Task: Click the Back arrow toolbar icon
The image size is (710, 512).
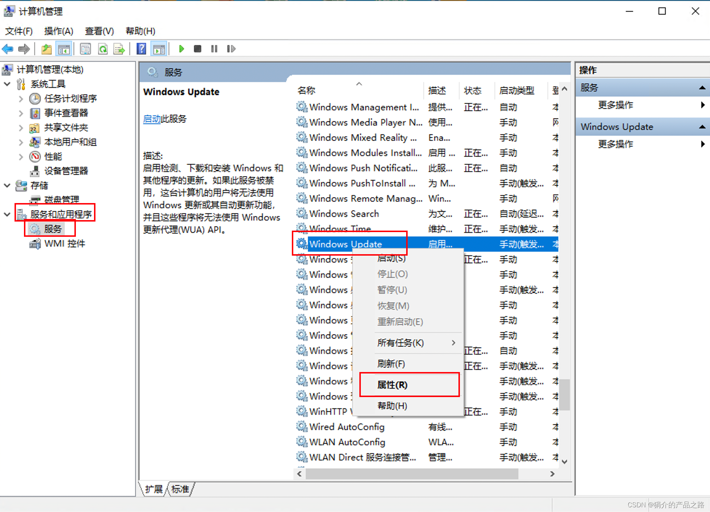Action: point(8,49)
